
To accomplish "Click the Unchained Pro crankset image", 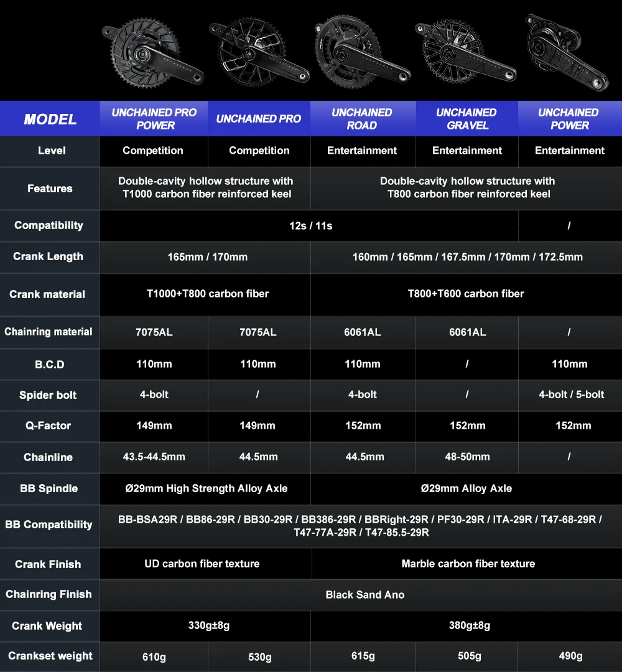I will click(x=259, y=52).
